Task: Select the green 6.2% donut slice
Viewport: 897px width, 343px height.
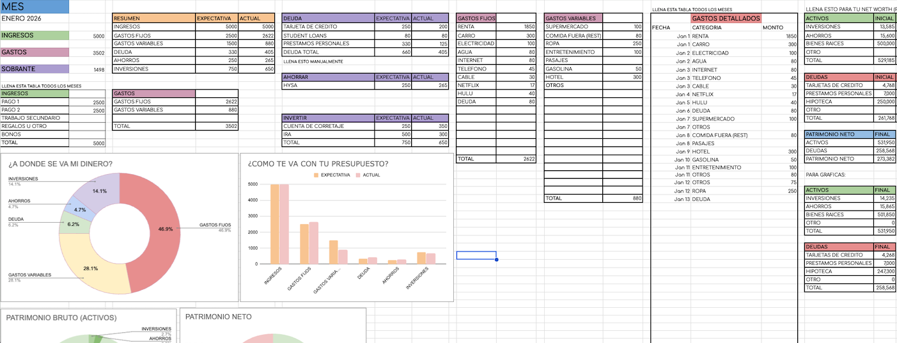Action: (72, 225)
